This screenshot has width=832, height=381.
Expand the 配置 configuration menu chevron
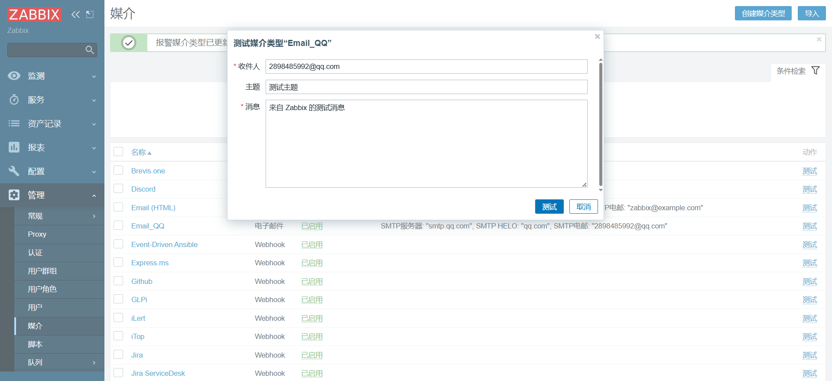(94, 172)
